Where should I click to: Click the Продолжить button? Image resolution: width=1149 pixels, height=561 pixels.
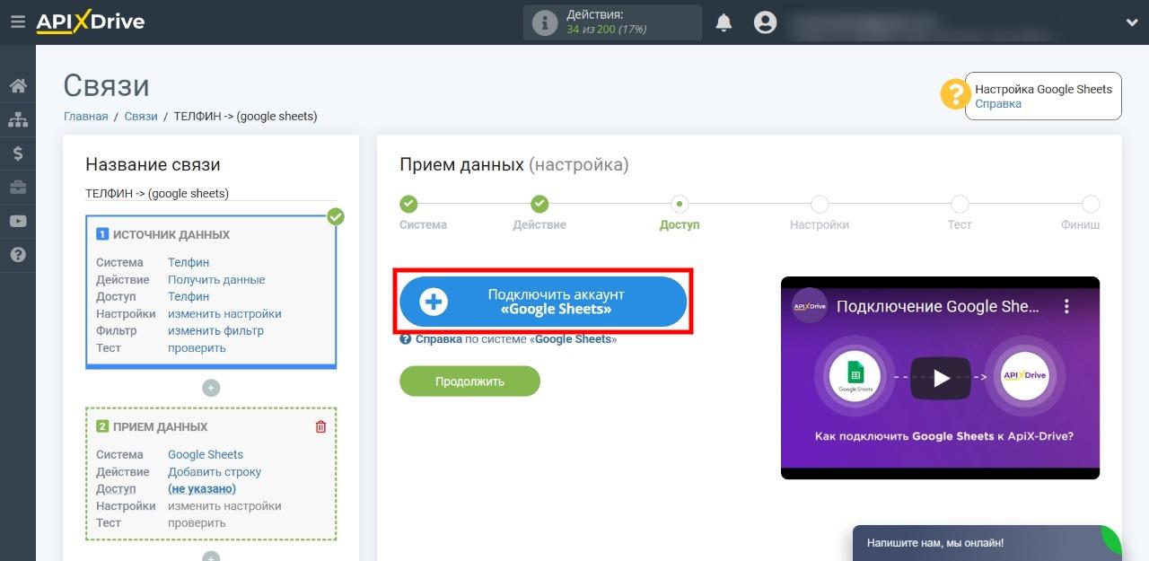(469, 381)
